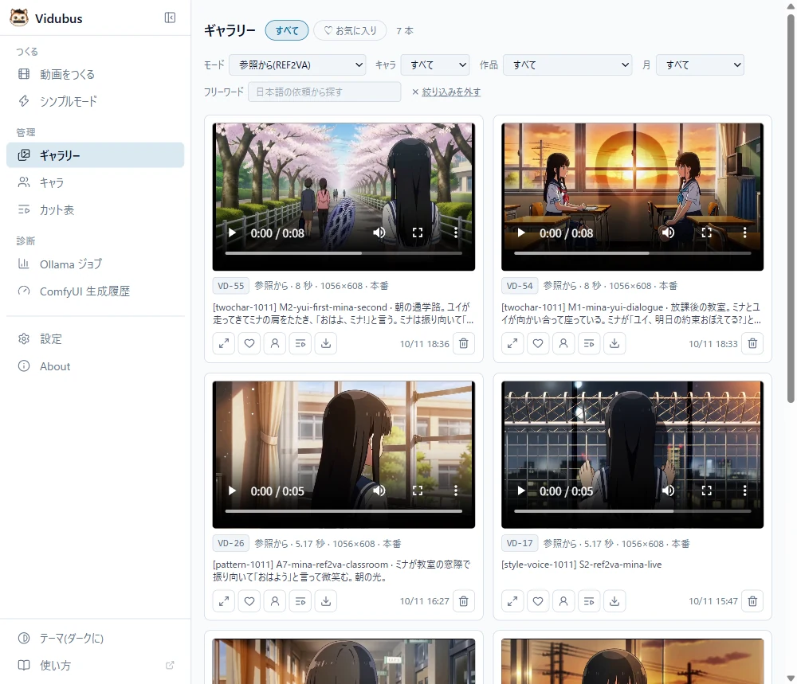The image size is (797, 684).
Task: Download the VD-26 video
Action: click(x=326, y=601)
